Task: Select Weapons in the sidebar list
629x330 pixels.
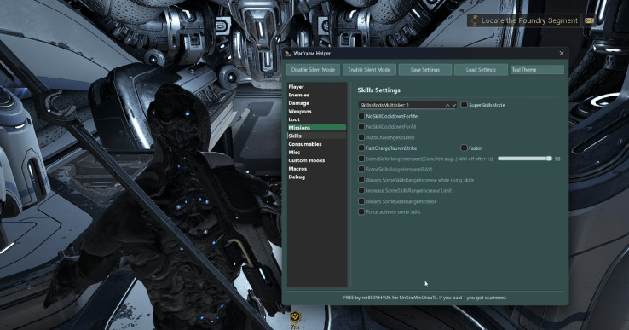Action: pos(316,111)
